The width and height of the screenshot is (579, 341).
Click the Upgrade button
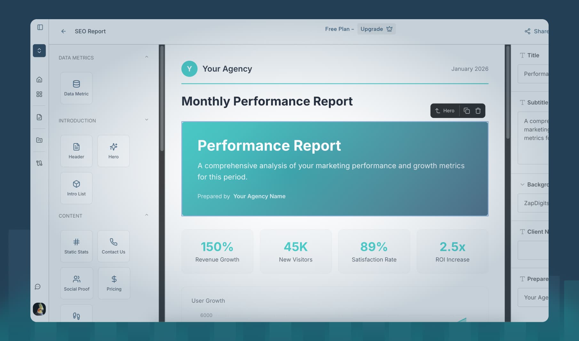(376, 29)
